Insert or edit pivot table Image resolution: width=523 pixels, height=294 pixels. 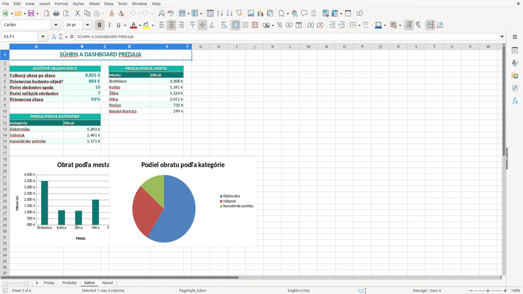pyautogui.click(x=270, y=14)
